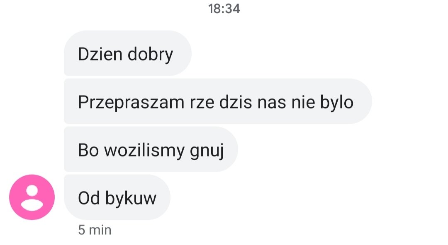The height and width of the screenshot is (245, 448).
Task: Click the word "bykuw" in the last message
Action: 131,199
